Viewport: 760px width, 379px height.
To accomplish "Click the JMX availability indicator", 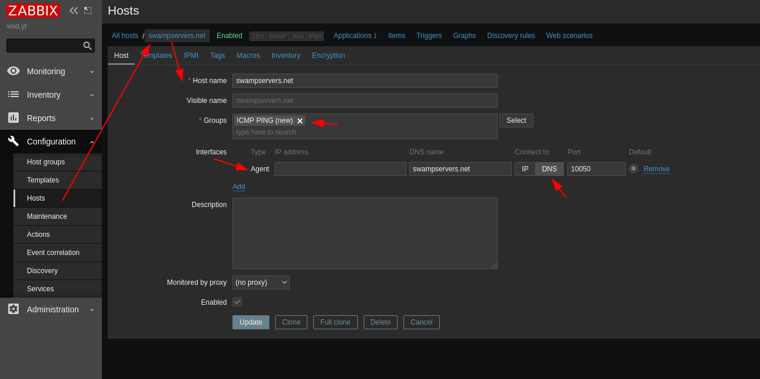I will pyautogui.click(x=297, y=36).
